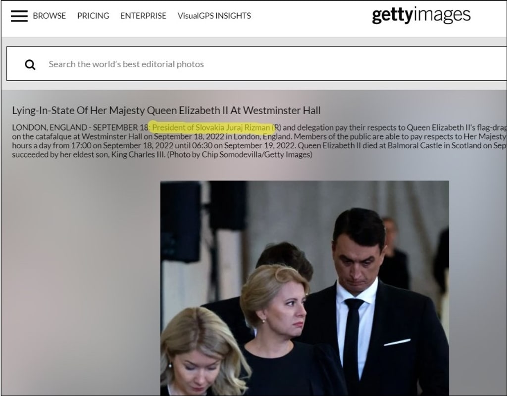
Task: Click the Getty Images logo
Action: (x=421, y=15)
